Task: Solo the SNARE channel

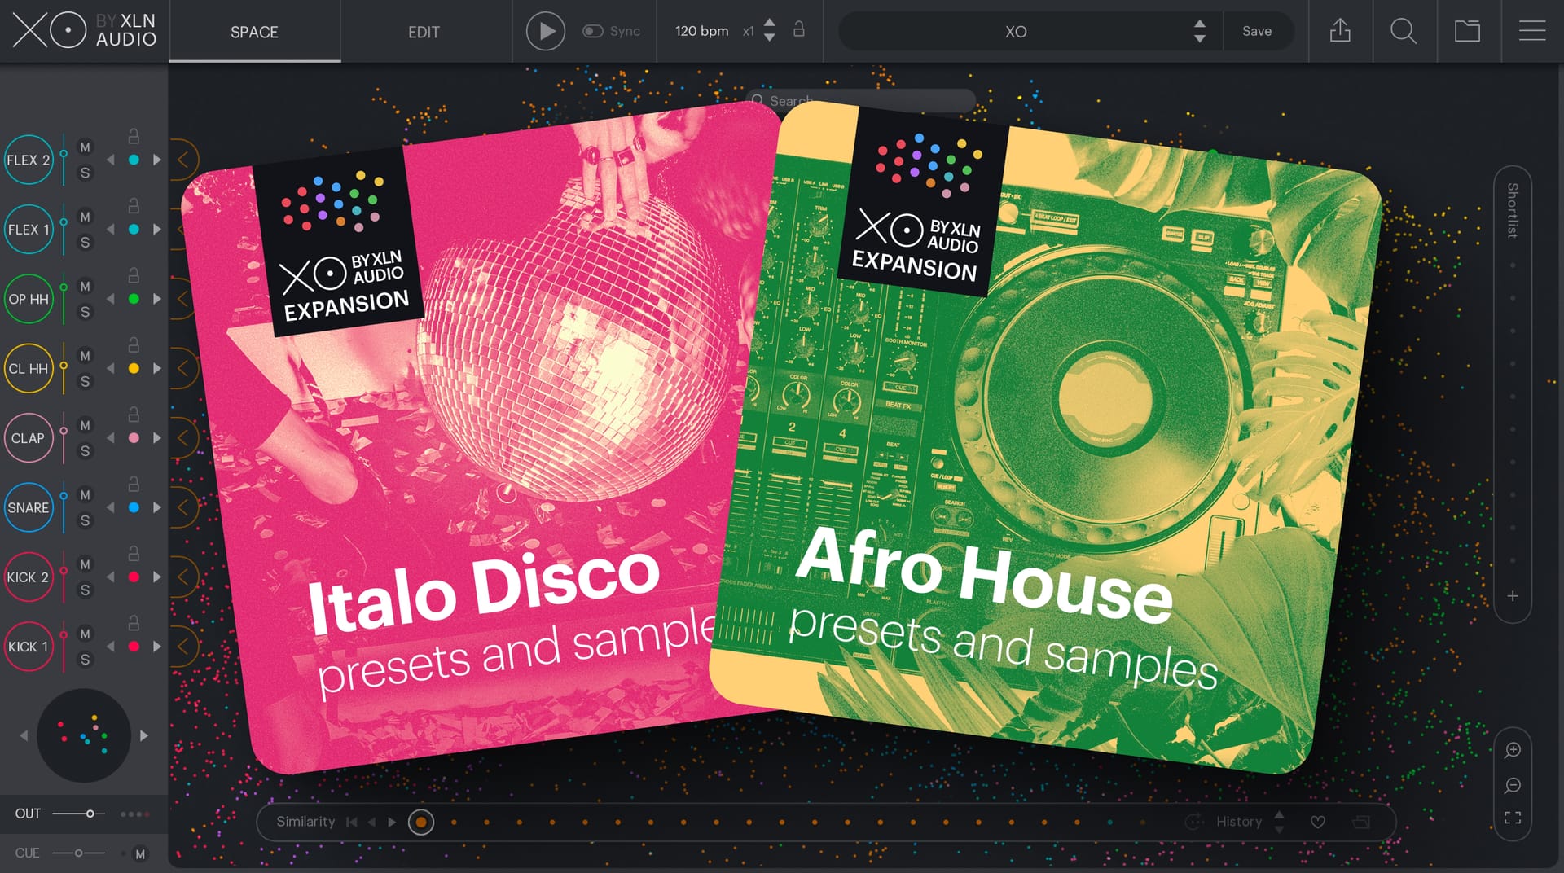Action: click(85, 520)
